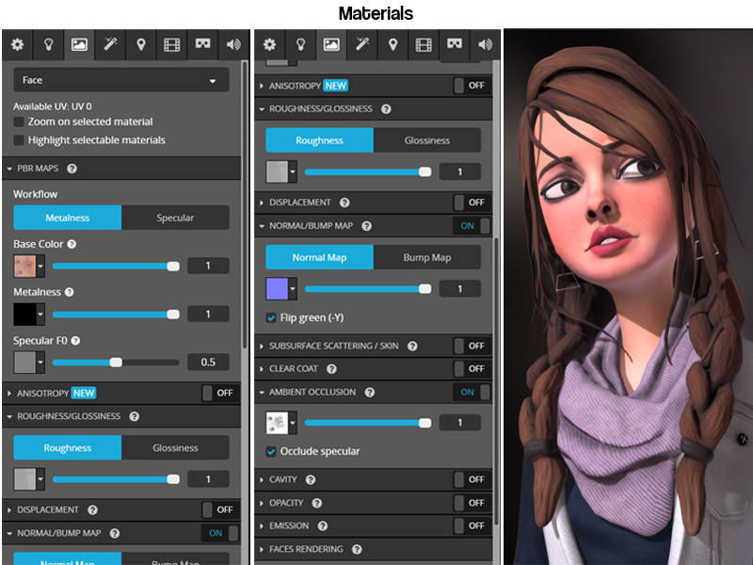The width and height of the screenshot is (753, 565).
Task: Switch to the Bump Map tab
Action: coord(427,257)
